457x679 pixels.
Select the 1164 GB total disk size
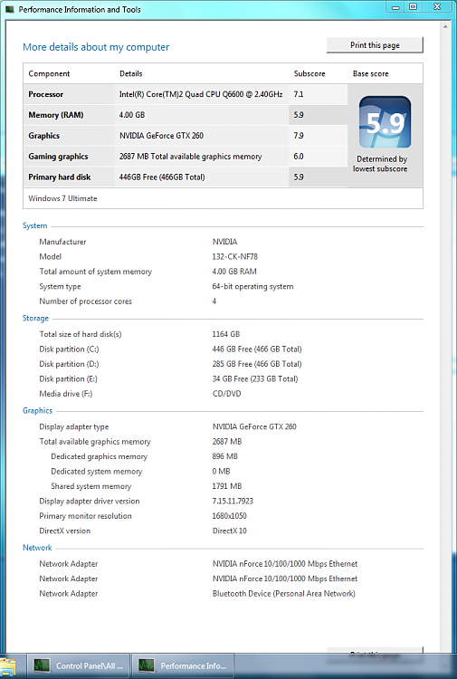pos(226,334)
